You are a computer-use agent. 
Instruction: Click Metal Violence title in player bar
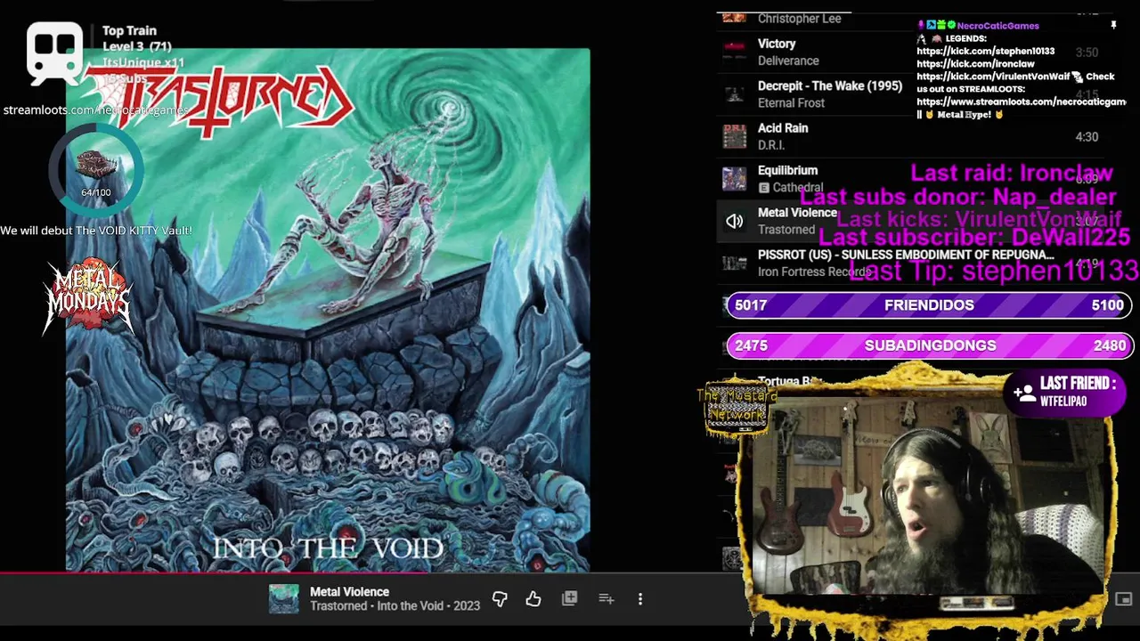click(x=349, y=592)
